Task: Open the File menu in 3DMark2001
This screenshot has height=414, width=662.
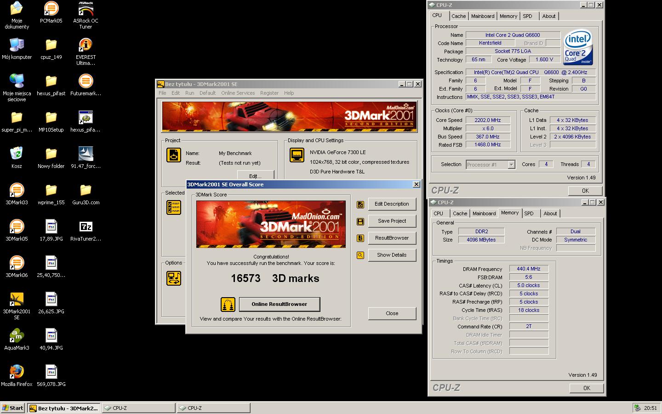Action: click(162, 93)
